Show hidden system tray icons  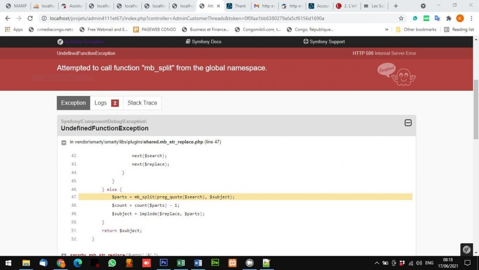pos(376,263)
